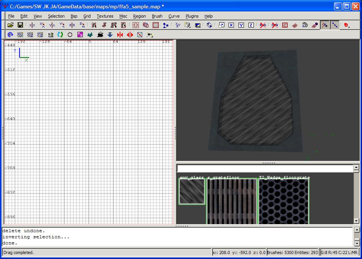
Task: Toggle the first XY texture-lock button
Action: click(20, 34)
